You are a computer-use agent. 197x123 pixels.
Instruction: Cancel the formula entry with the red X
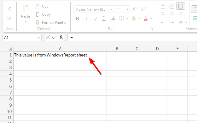pyautogui.click(x=48, y=37)
